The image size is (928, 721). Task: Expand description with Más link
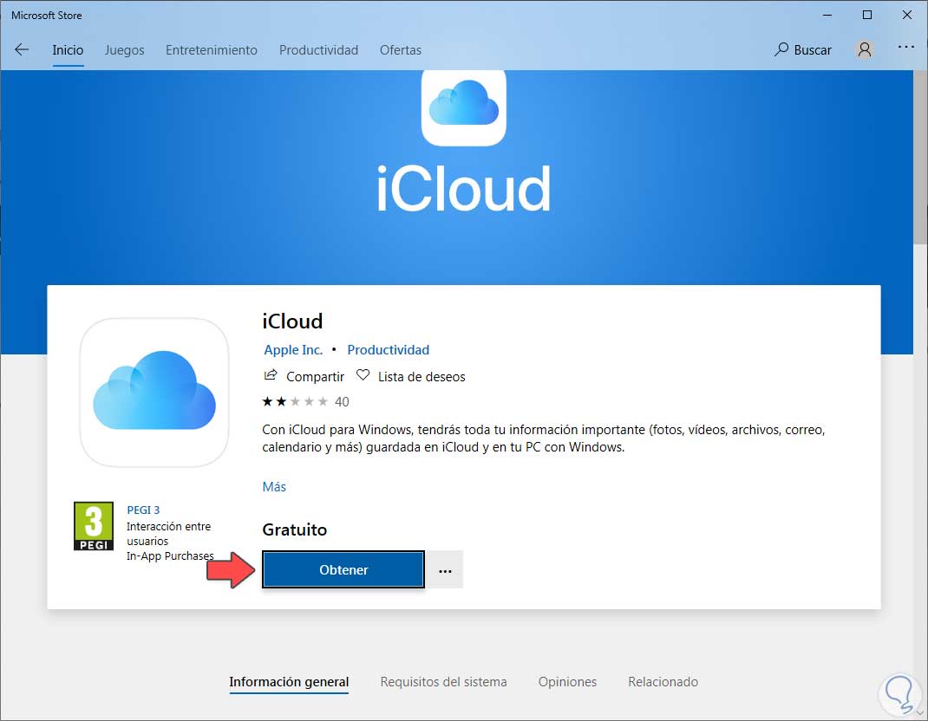(274, 486)
